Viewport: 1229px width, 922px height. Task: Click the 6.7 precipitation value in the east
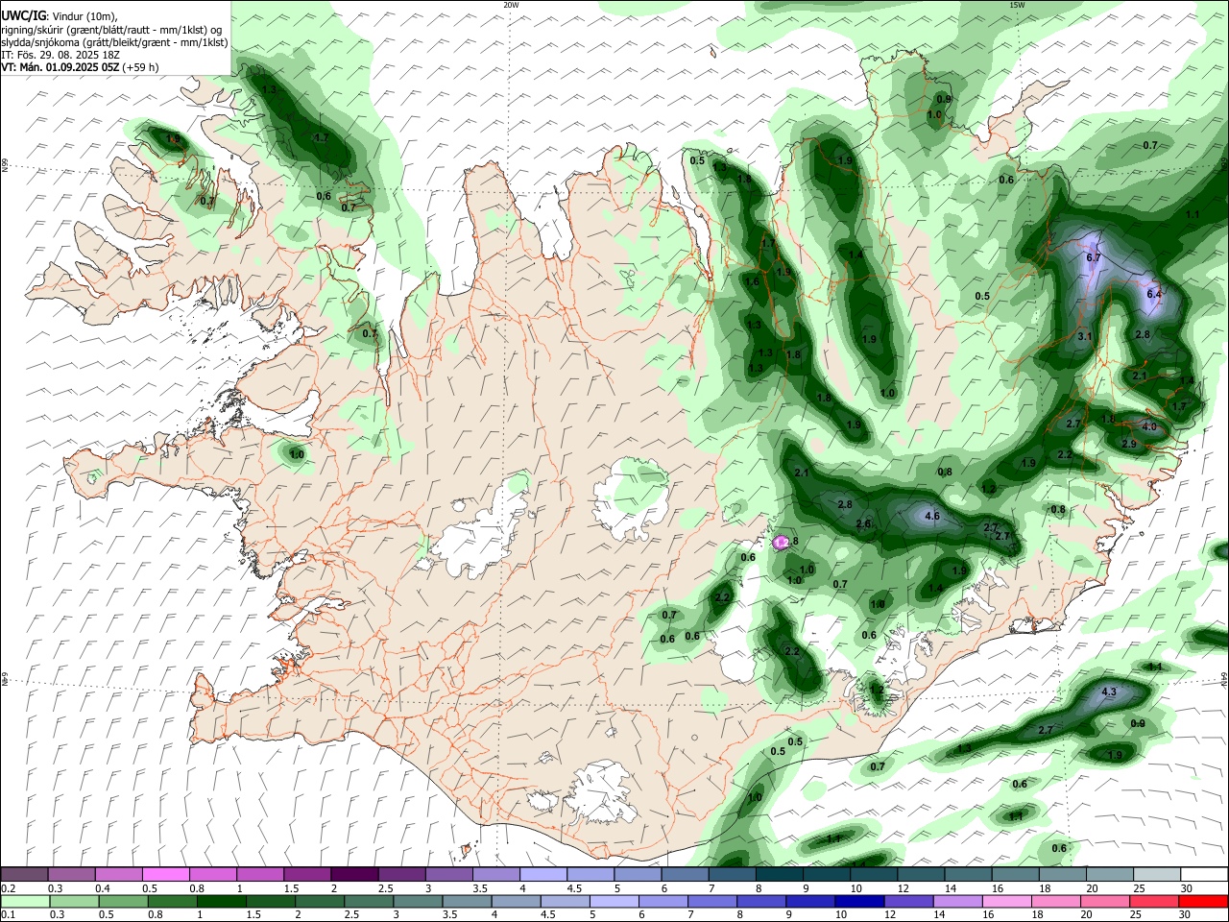[1093, 258]
